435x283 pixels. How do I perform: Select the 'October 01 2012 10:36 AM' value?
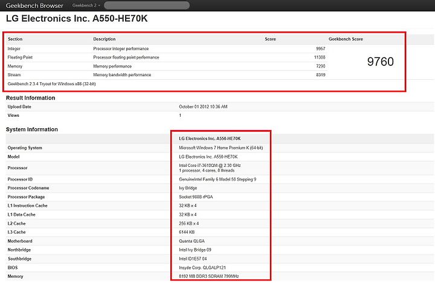203,106
